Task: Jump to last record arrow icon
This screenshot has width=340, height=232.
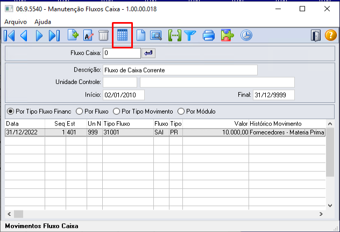Action: pyautogui.click(x=54, y=36)
